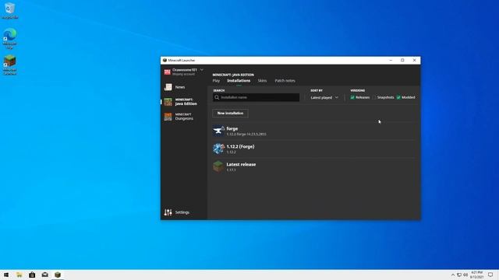499x280 pixels.
Task: Switch to the Patch notes tab
Action: click(285, 81)
